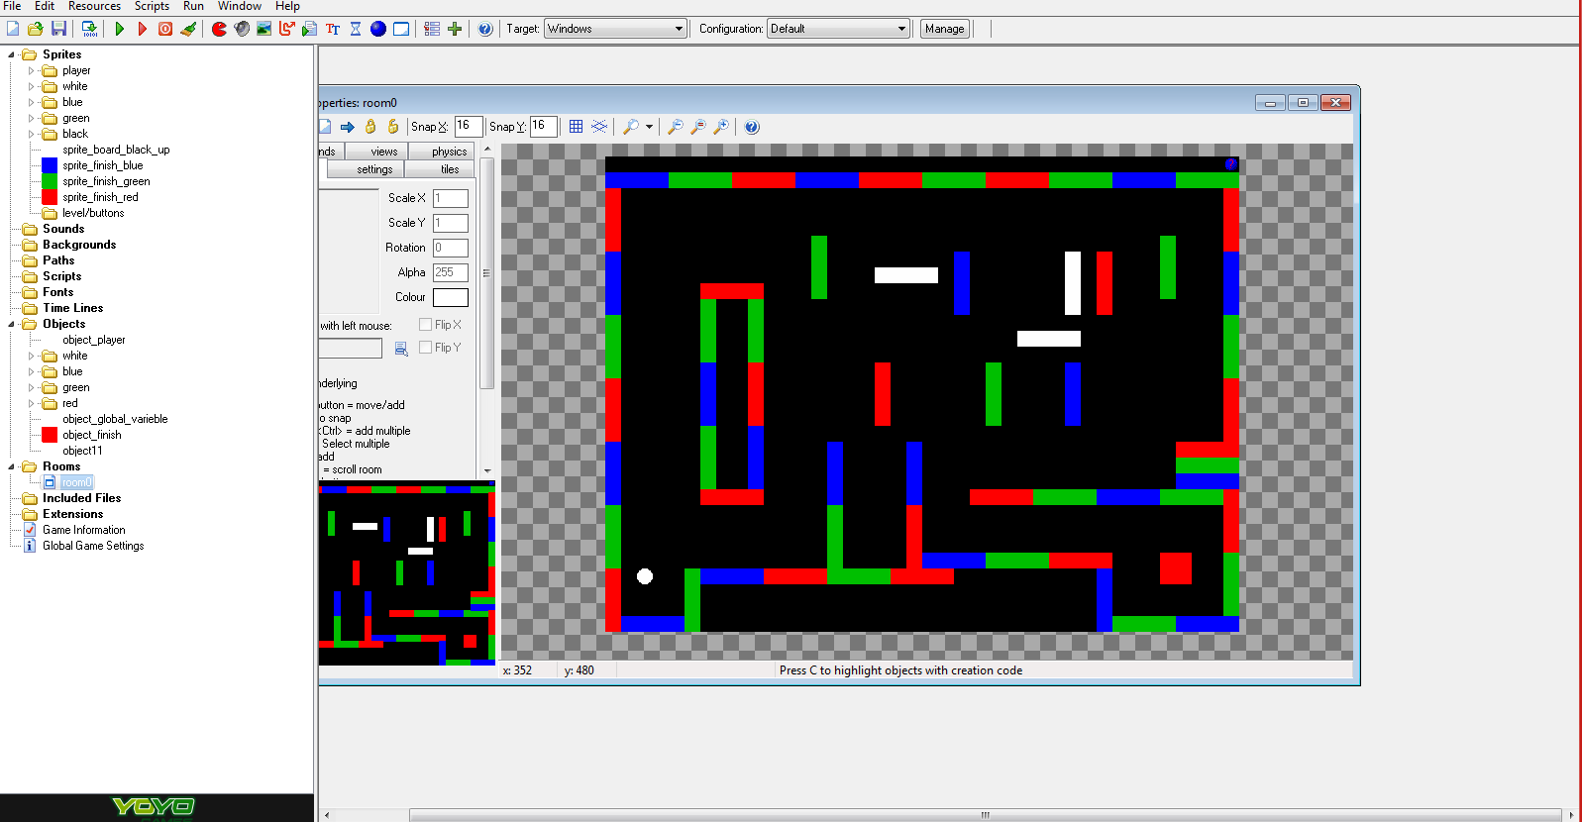Viewport: 1582px width, 822px height.
Task: Open an existing project from toolbar
Action: coord(36,29)
